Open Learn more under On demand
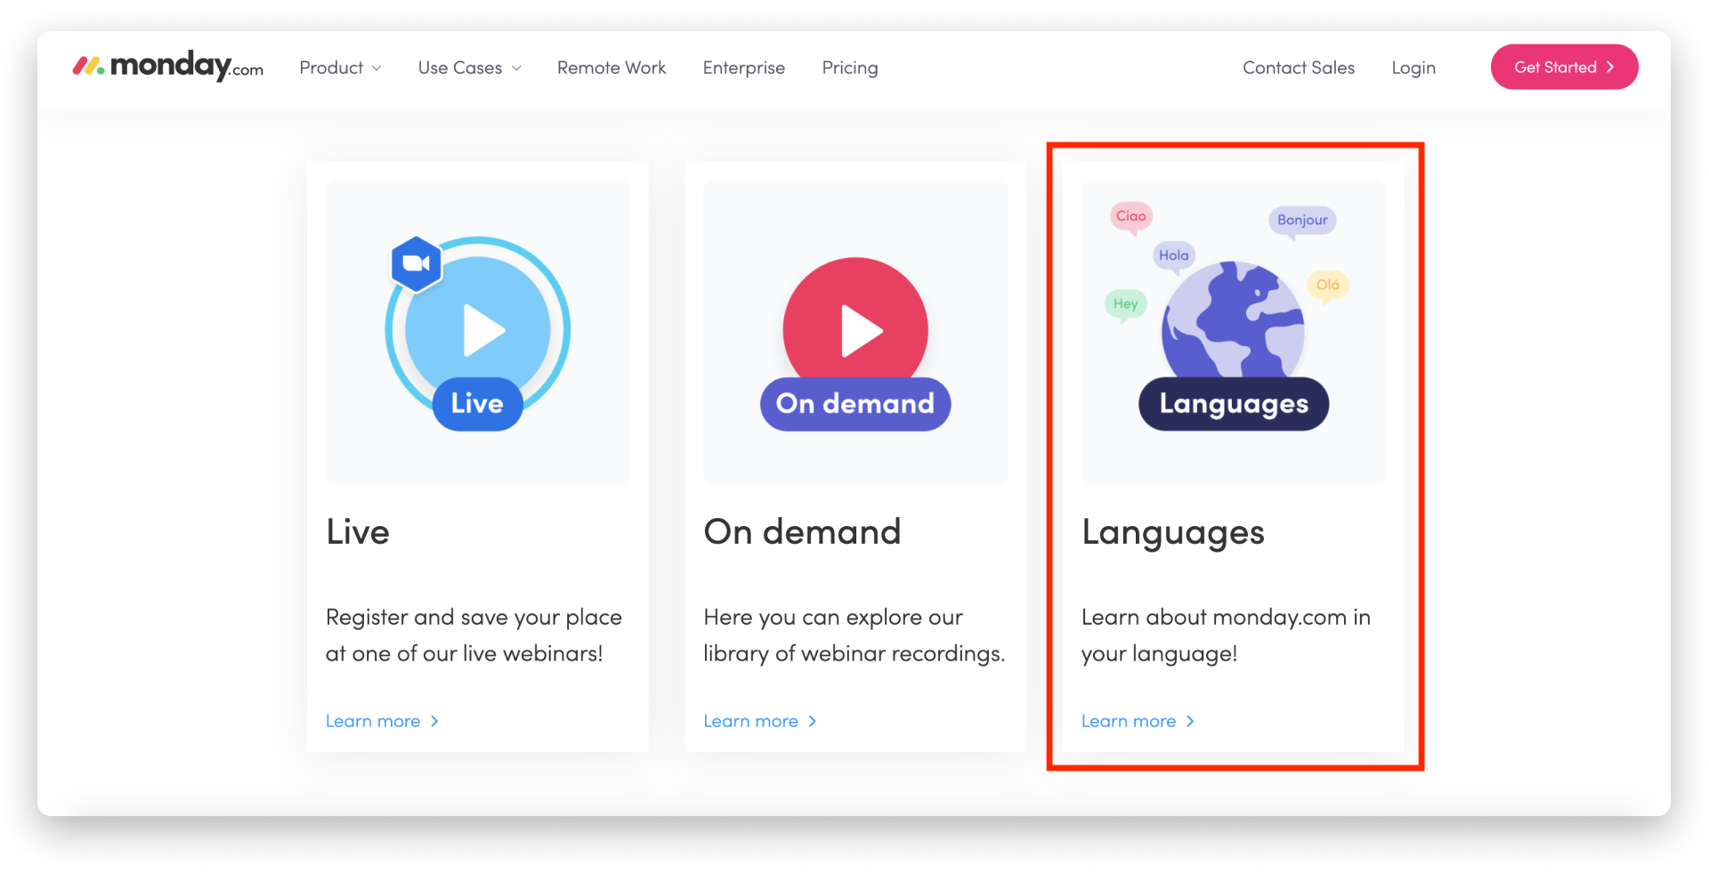 tap(760, 721)
